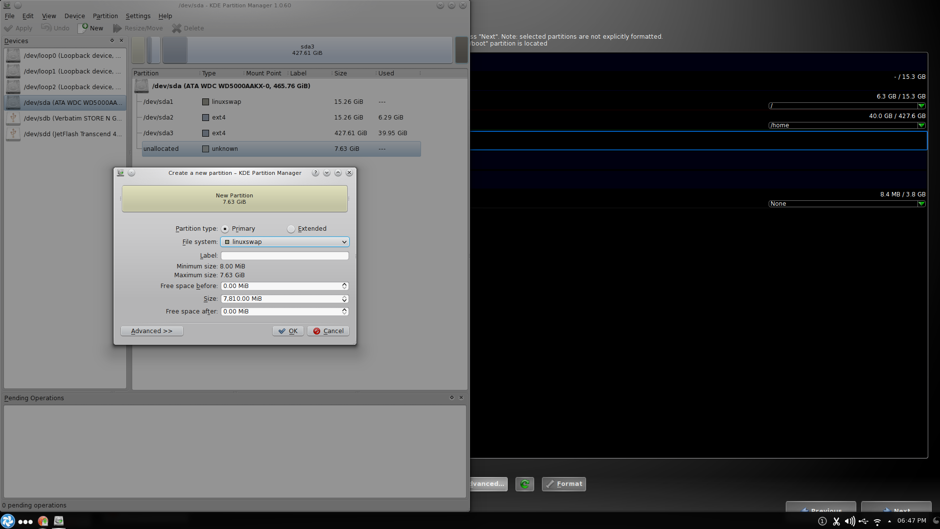Click the Label text field
This screenshot has width=940, height=529.
[285, 256]
